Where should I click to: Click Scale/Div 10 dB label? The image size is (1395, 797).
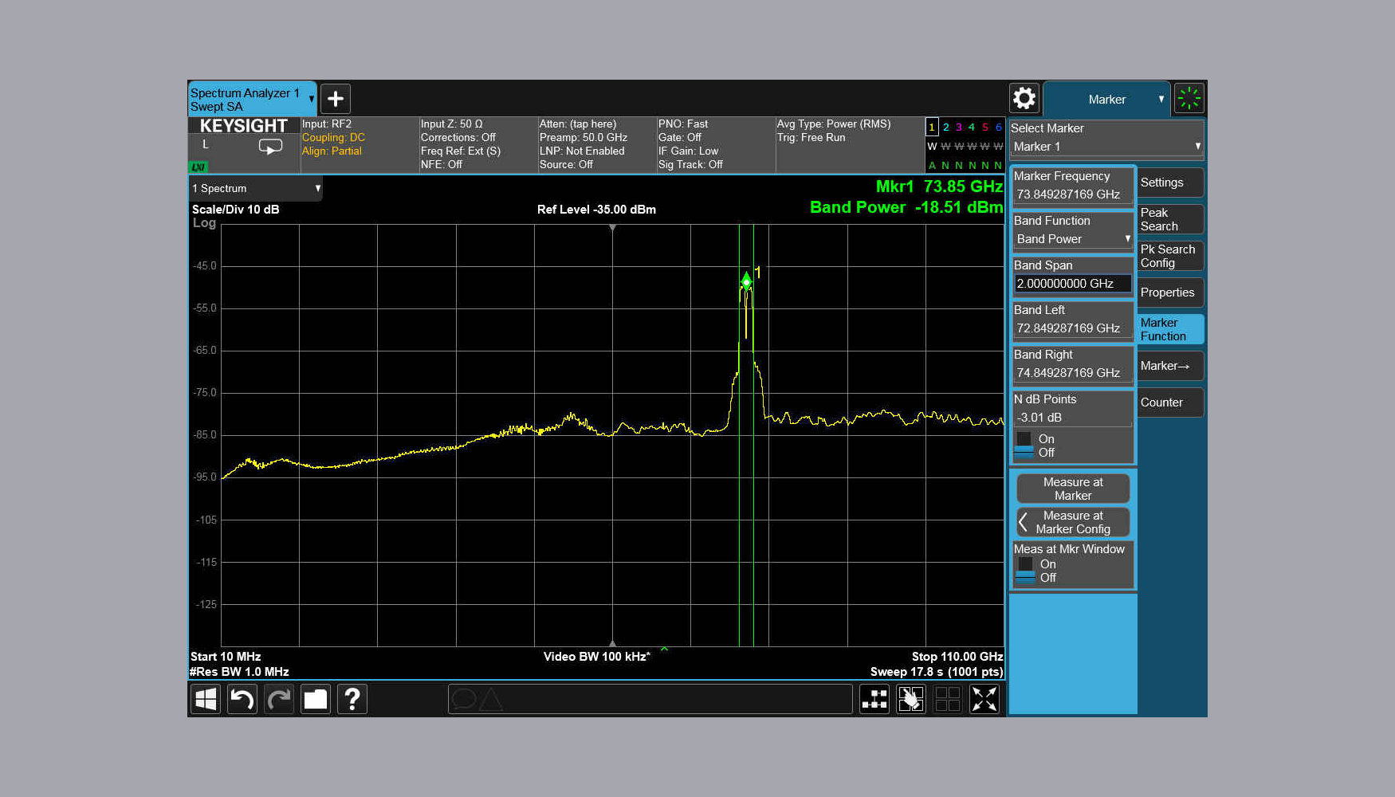[235, 210]
